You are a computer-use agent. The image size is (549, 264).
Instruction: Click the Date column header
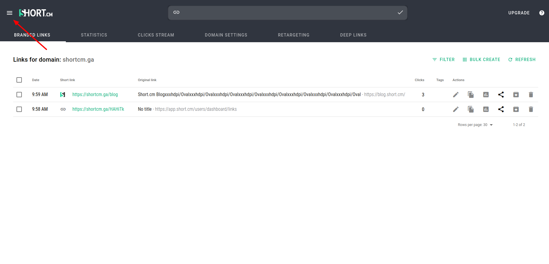tap(36, 80)
